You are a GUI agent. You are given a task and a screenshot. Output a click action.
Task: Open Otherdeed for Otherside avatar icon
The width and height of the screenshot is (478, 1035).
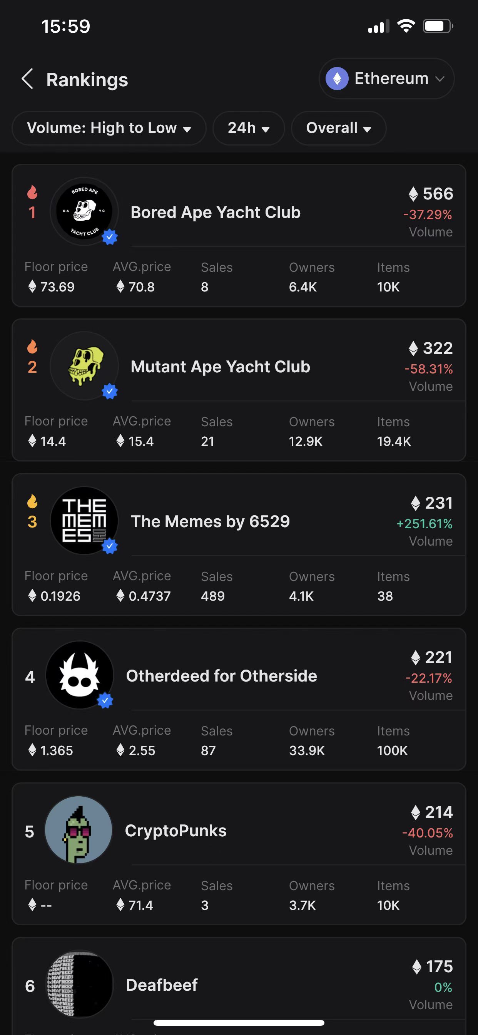(x=80, y=675)
